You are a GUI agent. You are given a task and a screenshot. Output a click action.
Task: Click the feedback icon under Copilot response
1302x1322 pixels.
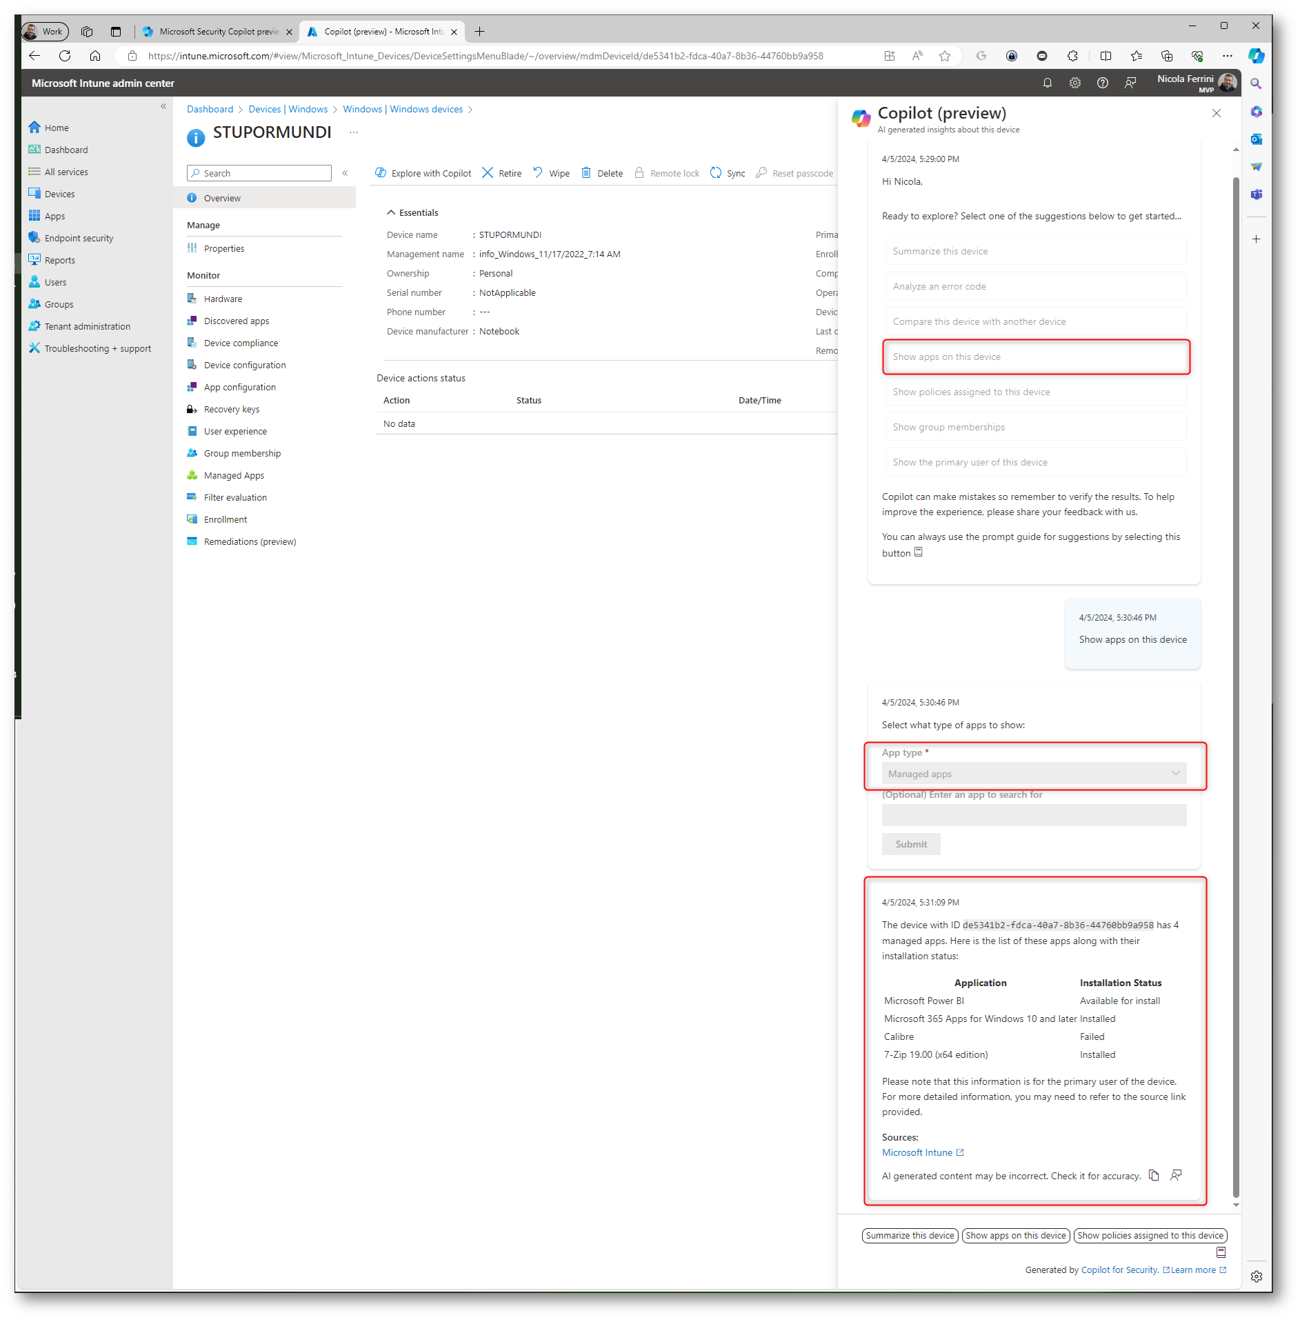(x=1176, y=1175)
